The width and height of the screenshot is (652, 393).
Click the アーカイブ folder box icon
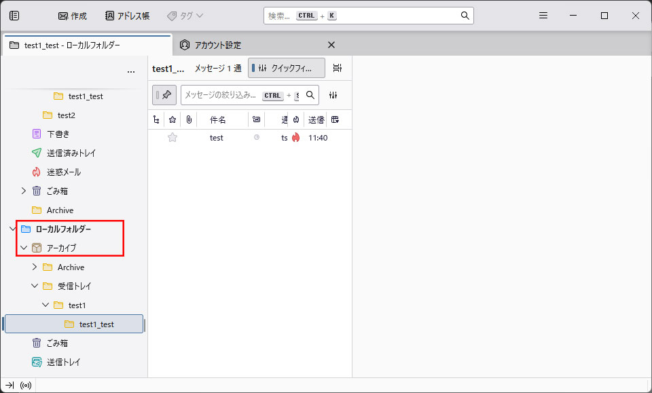(37, 248)
